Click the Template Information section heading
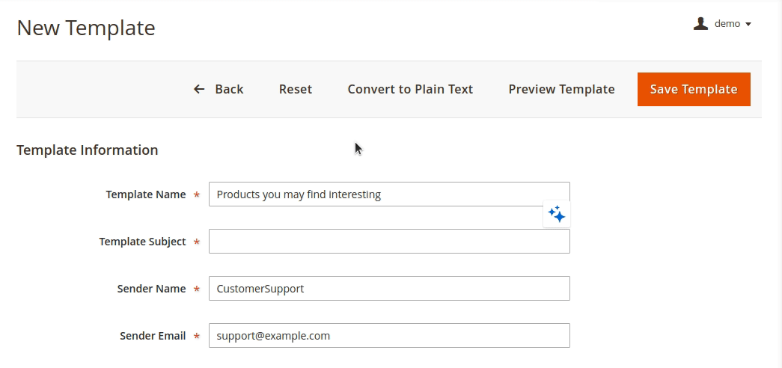Image resolution: width=782 pixels, height=368 pixels. pyautogui.click(x=88, y=150)
